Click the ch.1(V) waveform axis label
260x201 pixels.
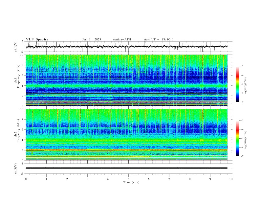pos(16,47)
